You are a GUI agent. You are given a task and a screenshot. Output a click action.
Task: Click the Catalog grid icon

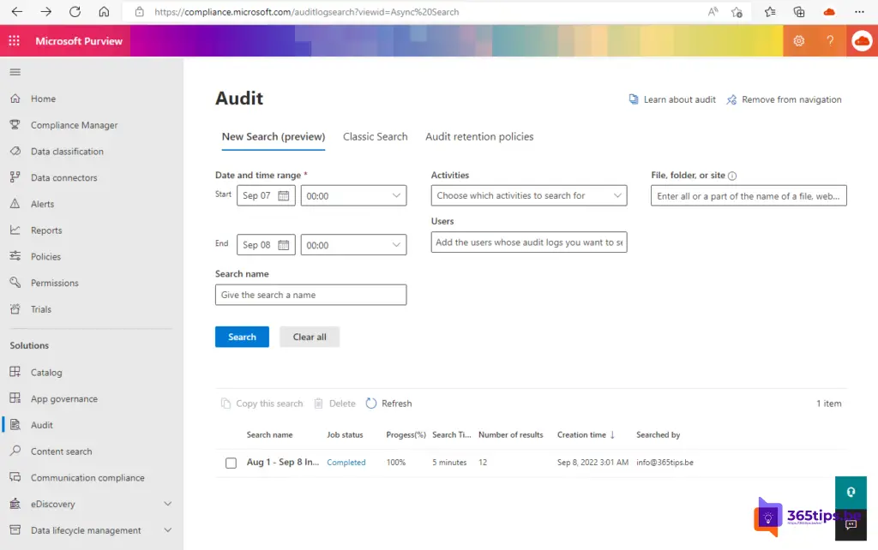15,372
